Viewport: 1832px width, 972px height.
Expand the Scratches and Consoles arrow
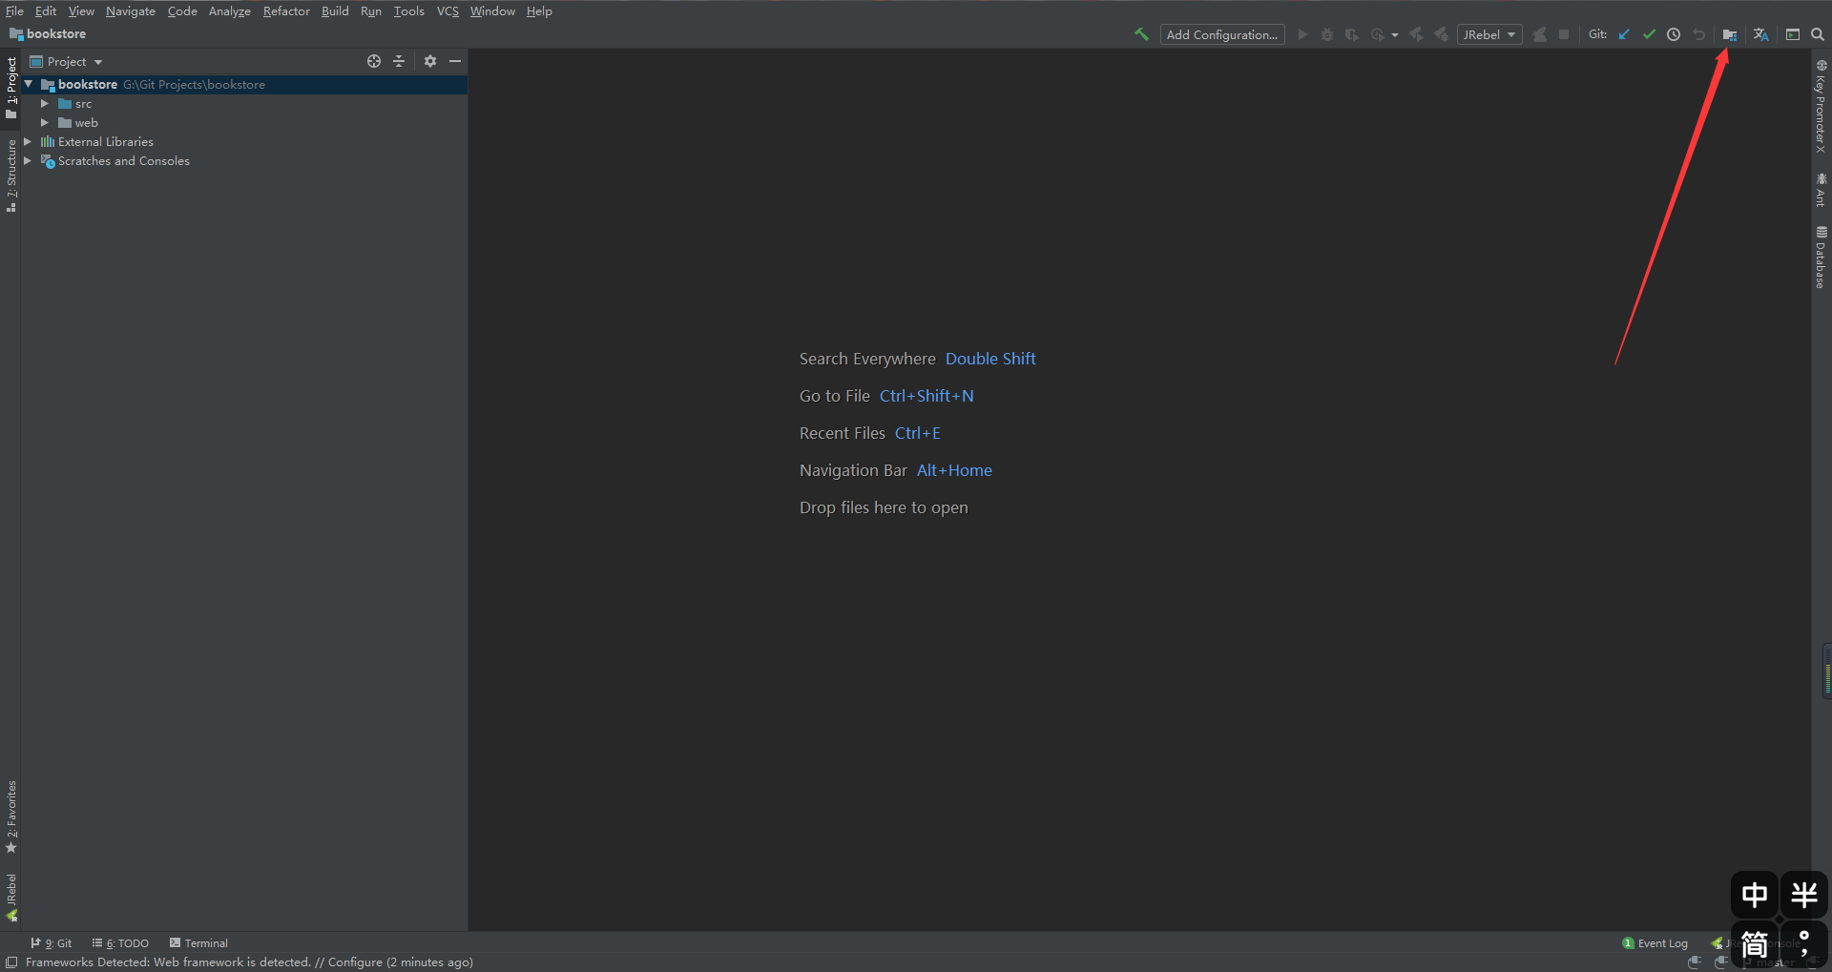click(28, 160)
